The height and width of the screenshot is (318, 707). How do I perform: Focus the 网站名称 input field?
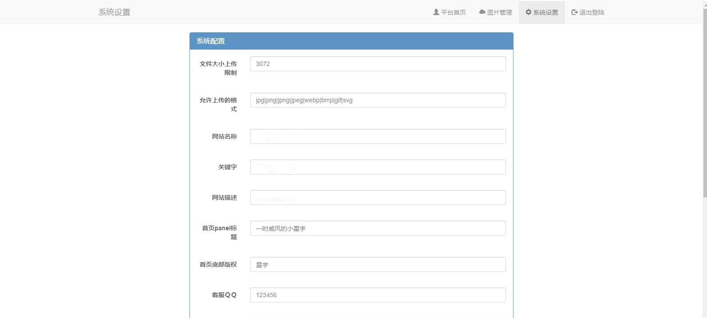(x=378, y=136)
